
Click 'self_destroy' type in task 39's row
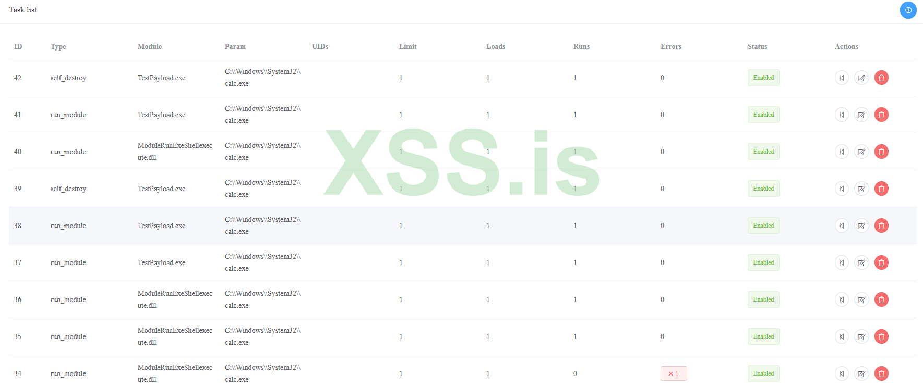point(68,189)
